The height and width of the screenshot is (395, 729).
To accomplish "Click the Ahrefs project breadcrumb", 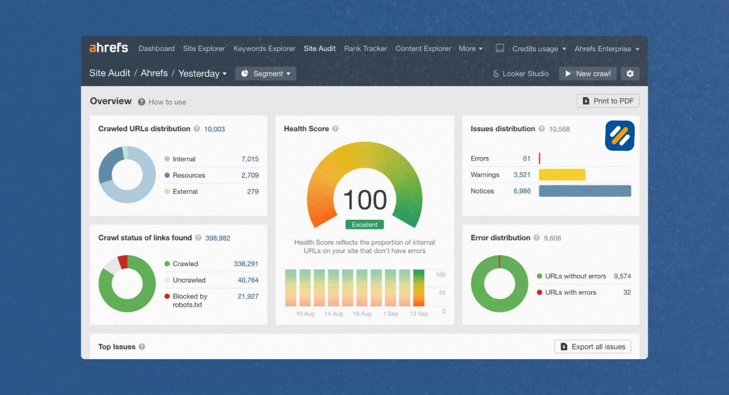I will [x=154, y=73].
